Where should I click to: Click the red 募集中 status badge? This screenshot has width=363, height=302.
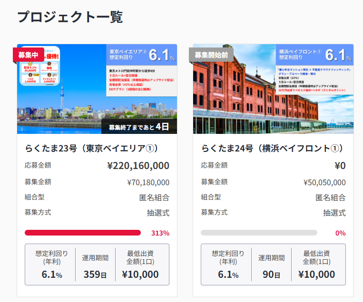click(29, 55)
